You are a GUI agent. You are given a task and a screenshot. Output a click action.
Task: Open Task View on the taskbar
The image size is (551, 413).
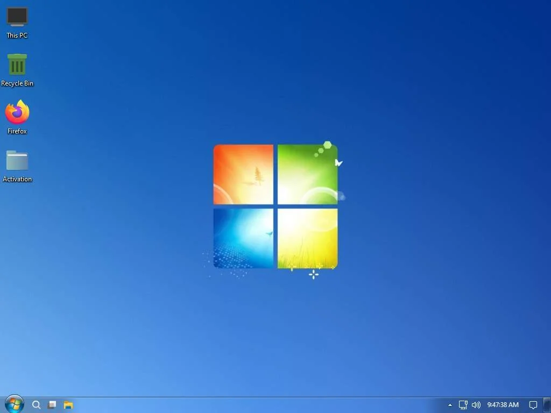pos(52,405)
